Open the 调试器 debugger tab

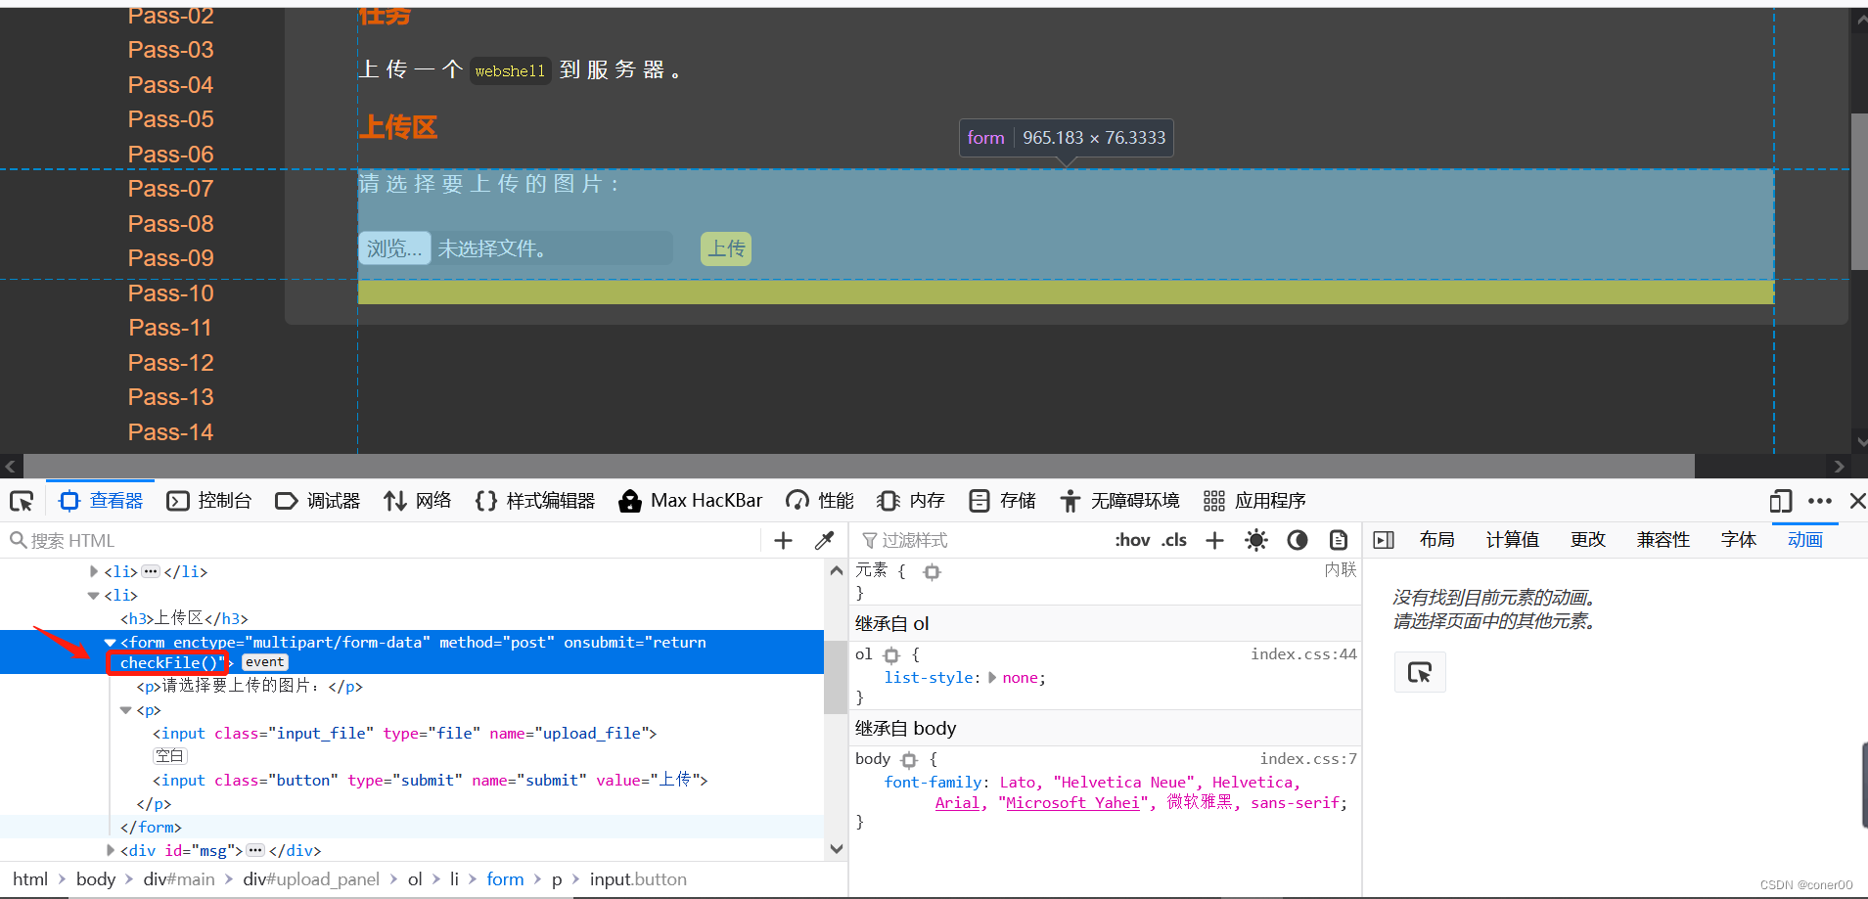pos(318,501)
